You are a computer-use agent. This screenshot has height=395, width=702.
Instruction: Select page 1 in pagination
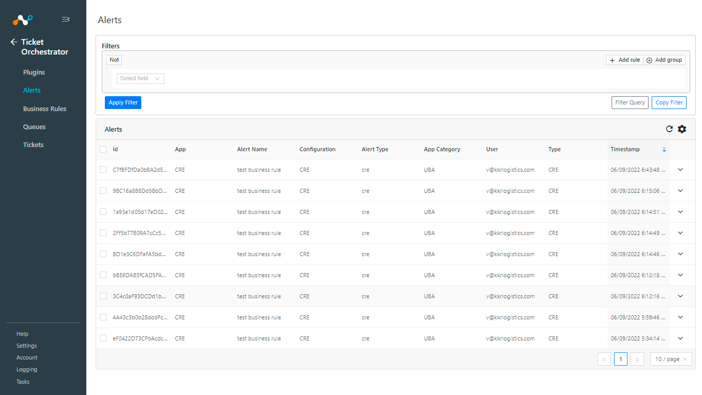coord(621,359)
